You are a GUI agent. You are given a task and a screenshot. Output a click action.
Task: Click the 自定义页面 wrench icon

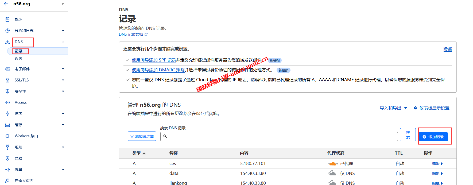7,181
